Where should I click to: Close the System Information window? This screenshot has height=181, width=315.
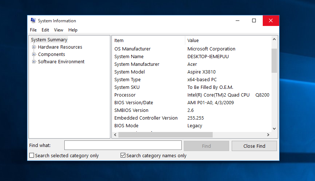point(271,20)
